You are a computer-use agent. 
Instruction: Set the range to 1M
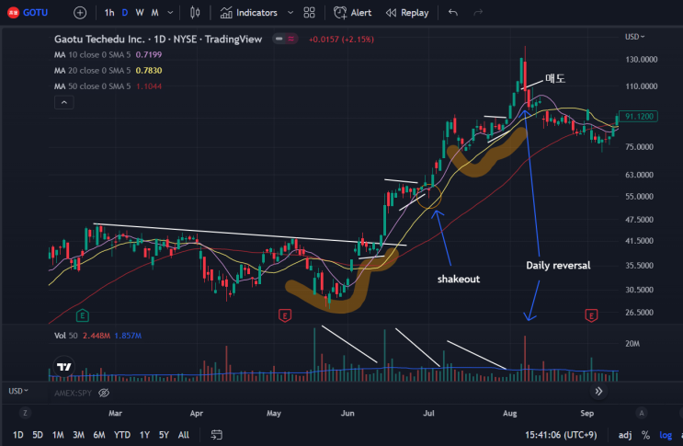(58, 435)
